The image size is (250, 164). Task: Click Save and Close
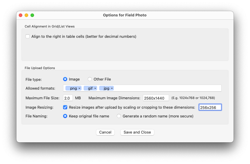[x=137, y=132]
